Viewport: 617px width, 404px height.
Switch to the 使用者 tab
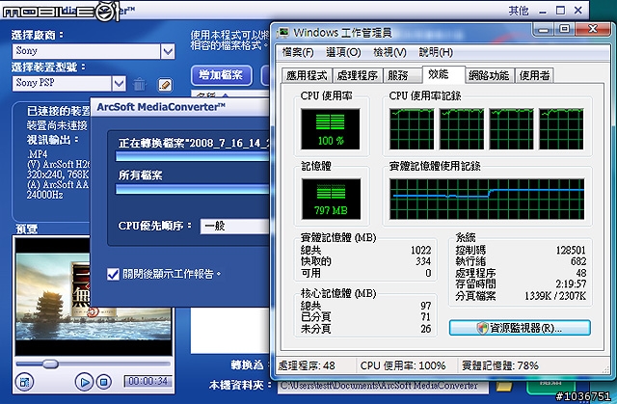click(x=534, y=75)
